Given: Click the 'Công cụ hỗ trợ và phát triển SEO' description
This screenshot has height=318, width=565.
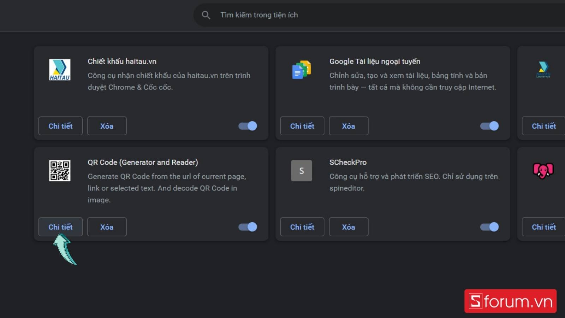Looking at the screenshot, I should pos(414,182).
